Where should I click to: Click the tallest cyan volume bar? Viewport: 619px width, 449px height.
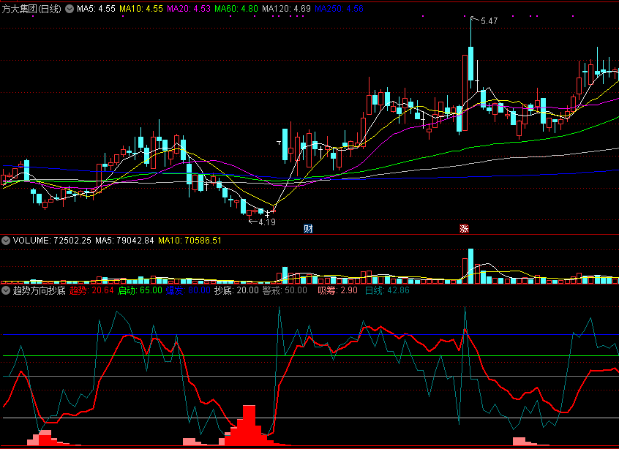[470, 266]
